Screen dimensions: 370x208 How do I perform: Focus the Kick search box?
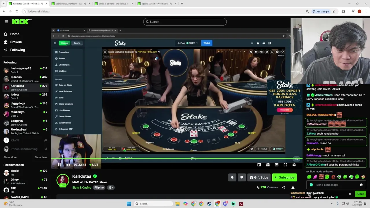[x=185, y=22]
